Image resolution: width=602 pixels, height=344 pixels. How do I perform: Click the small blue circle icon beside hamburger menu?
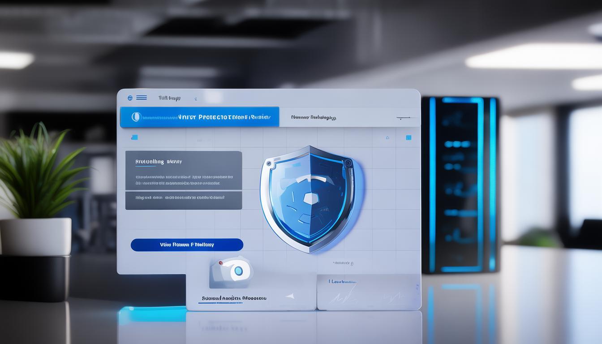(130, 98)
